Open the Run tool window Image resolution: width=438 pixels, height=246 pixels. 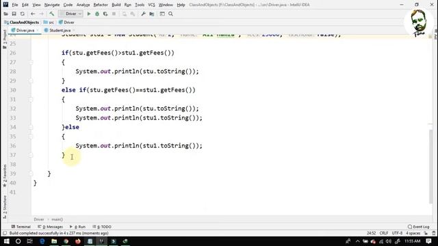[x=77, y=227]
